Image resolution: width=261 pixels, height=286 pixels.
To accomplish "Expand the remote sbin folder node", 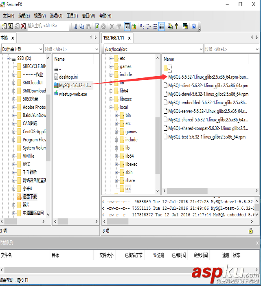I will point(116,172).
